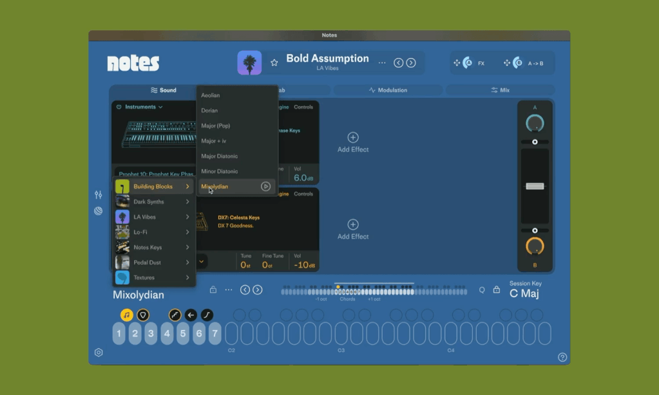The width and height of the screenshot is (659, 395).
Task: Switch to the Modulation tab
Action: [x=388, y=90]
